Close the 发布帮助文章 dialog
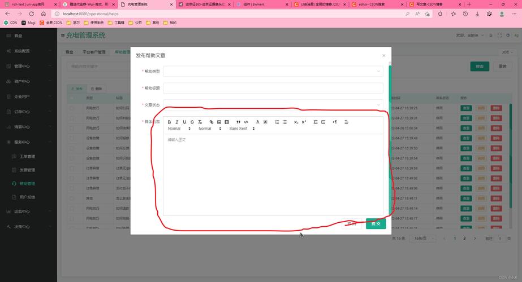The width and height of the screenshot is (522, 282). [x=383, y=55]
